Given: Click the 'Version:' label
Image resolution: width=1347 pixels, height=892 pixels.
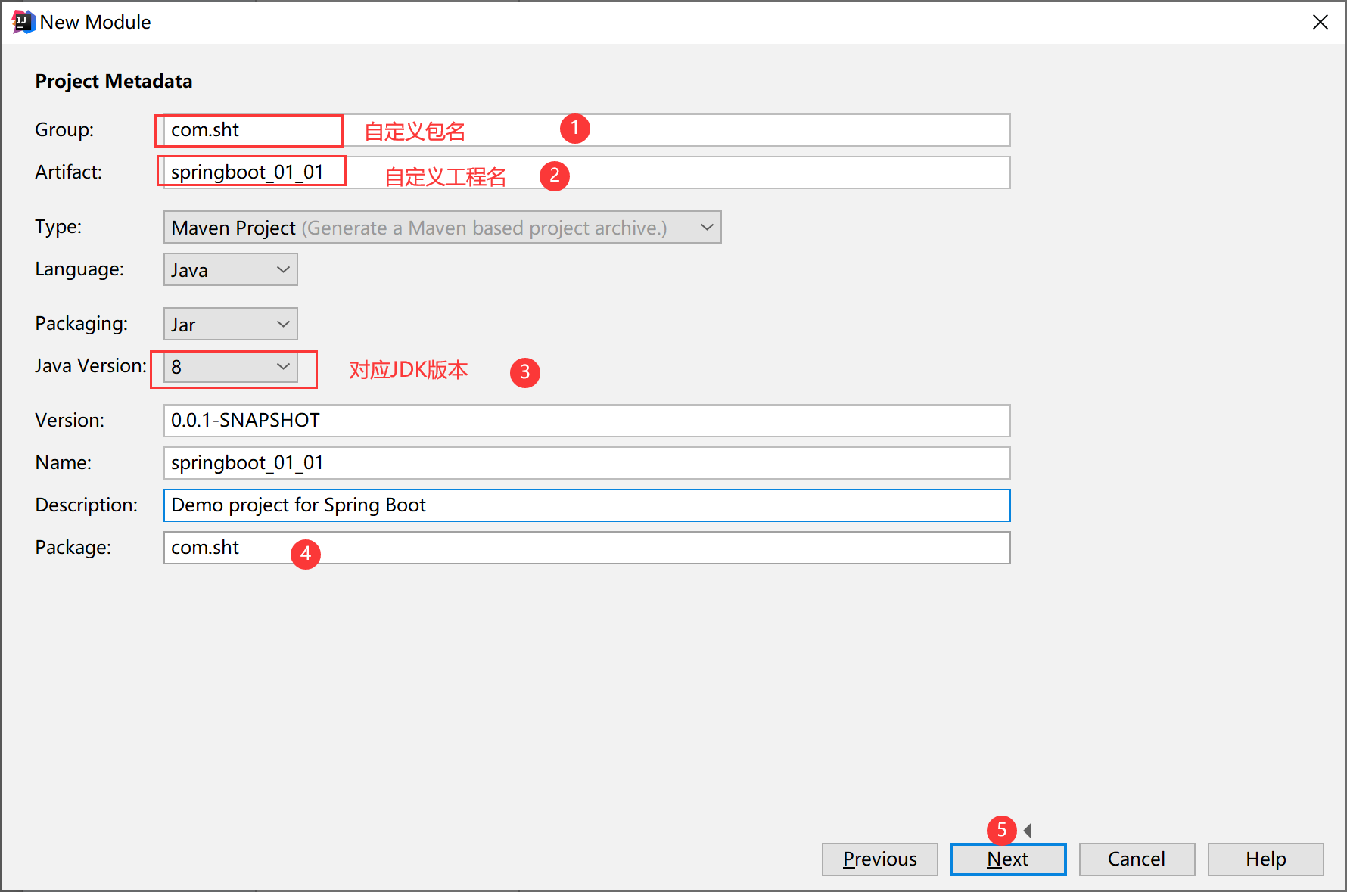Looking at the screenshot, I should click(70, 421).
